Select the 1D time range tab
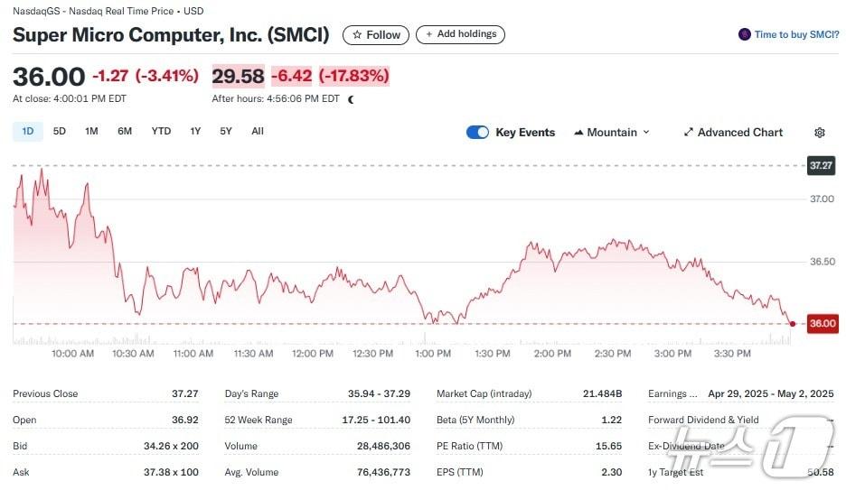Viewport: 846px width, 490px height. [x=28, y=132]
